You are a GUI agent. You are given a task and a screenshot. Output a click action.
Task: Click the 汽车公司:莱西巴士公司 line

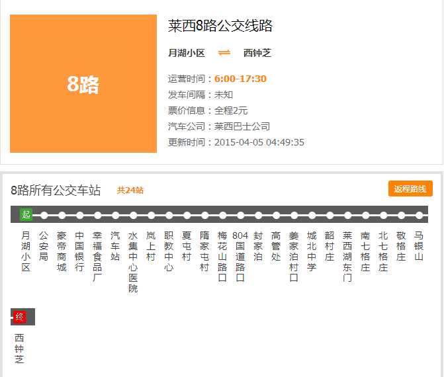pos(219,126)
